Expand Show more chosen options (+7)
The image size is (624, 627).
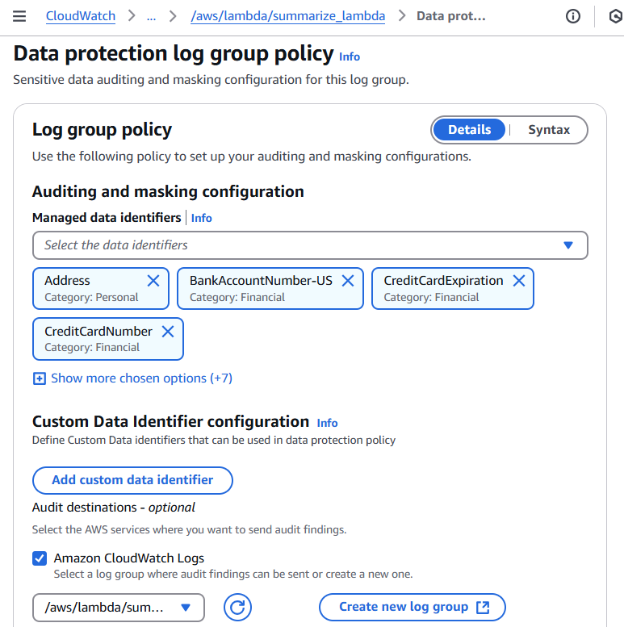point(132,378)
